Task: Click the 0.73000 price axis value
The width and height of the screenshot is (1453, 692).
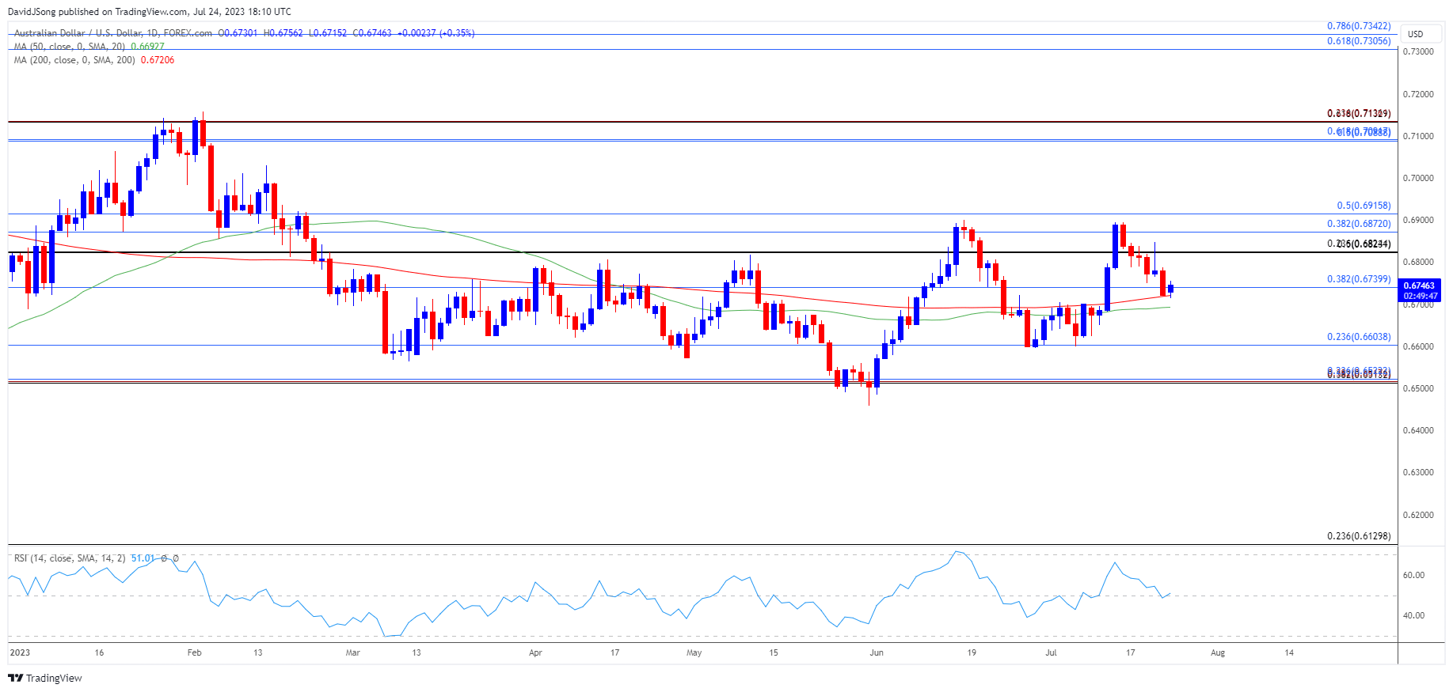Action: pos(1418,51)
